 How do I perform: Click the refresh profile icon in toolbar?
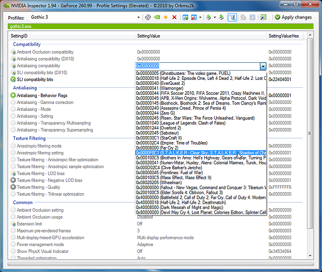pyautogui.click(x=149, y=17)
